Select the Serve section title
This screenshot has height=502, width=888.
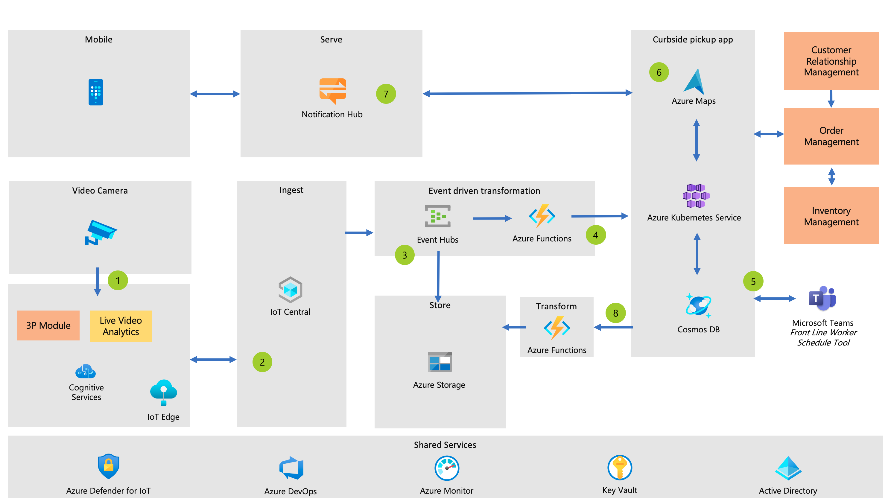pos(331,39)
